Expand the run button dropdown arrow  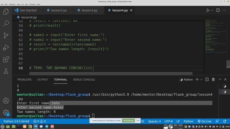tap(212, 10)
